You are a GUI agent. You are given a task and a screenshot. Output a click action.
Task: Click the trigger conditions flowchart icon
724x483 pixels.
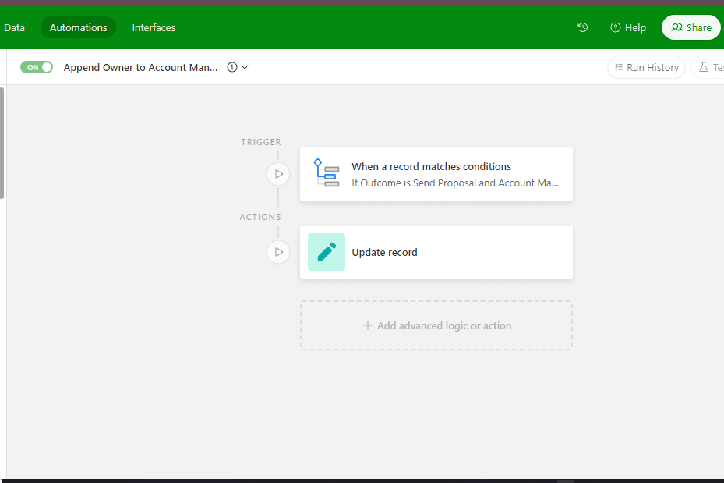pos(327,173)
